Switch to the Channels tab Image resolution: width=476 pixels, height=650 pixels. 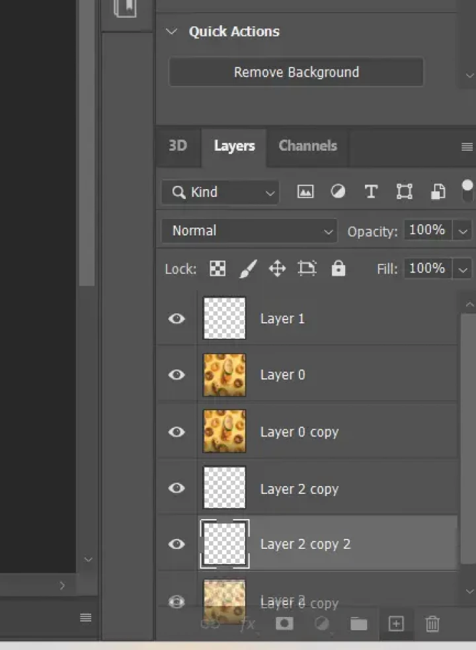[x=307, y=146]
